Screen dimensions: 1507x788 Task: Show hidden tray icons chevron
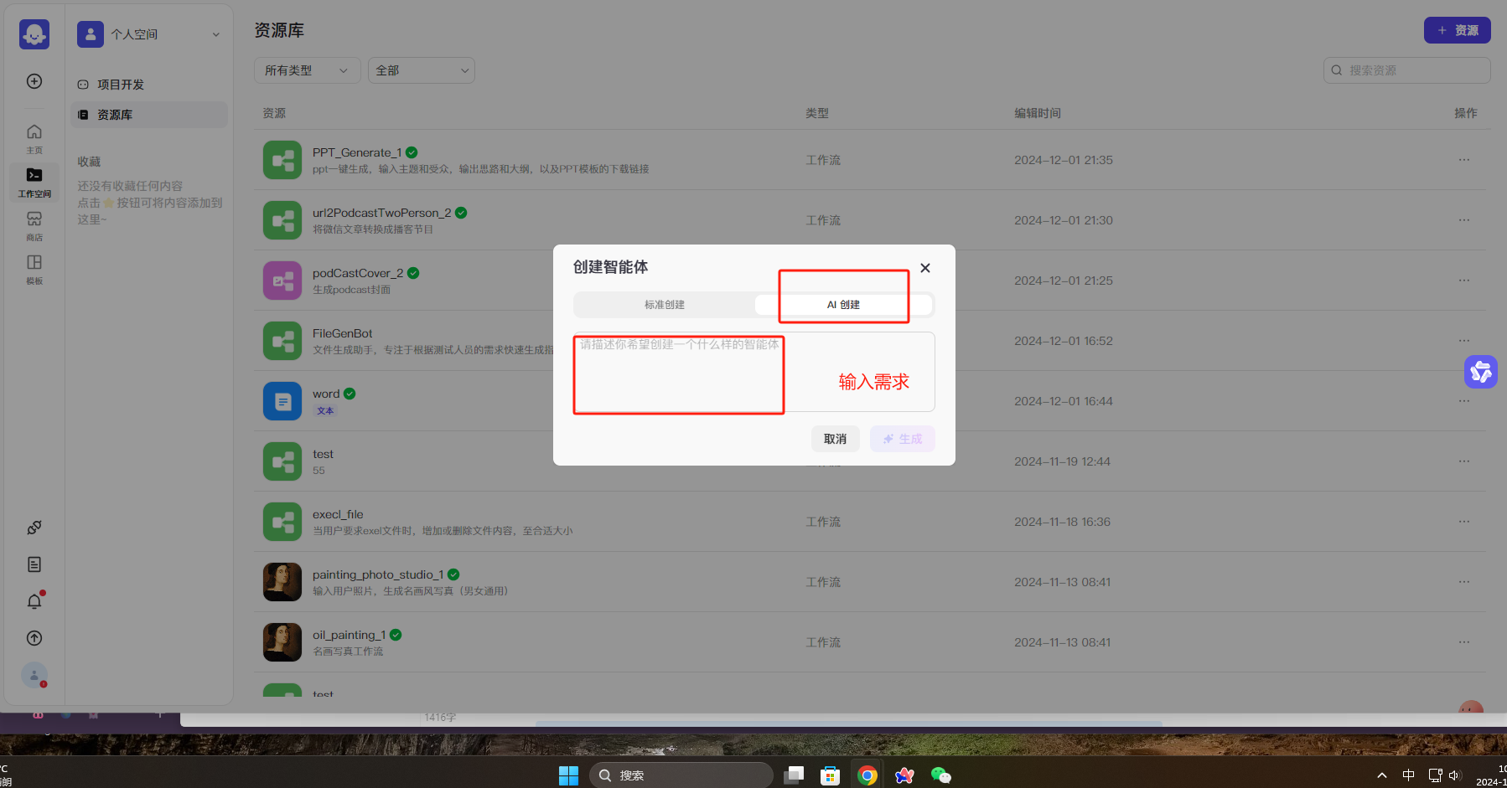pyautogui.click(x=1382, y=775)
